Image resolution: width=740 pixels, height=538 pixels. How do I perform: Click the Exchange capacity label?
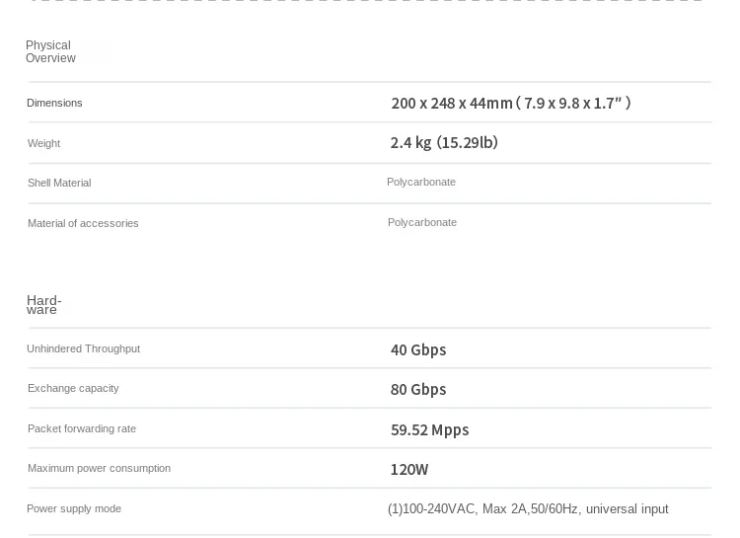click(x=73, y=388)
